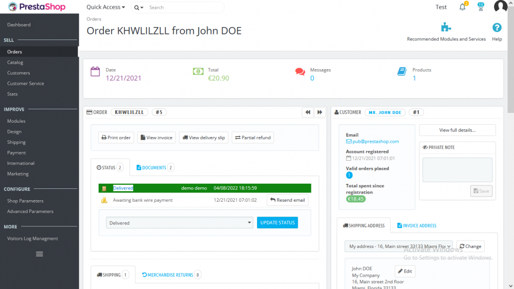Click the Update Status button
Viewport: 514px width, 289px height.
[x=278, y=223]
